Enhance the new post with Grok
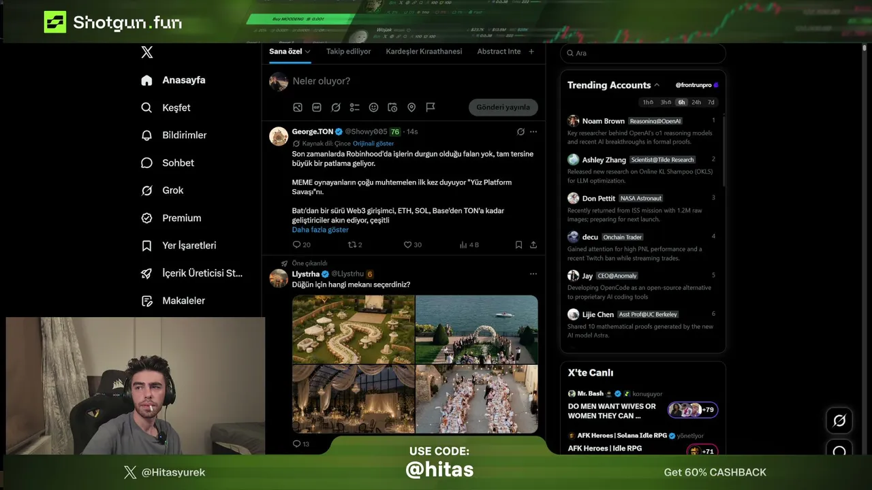This screenshot has width=872, height=490. coord(336,108)
